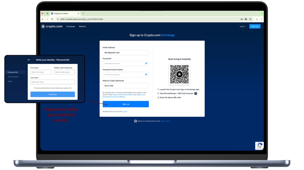This screenshot has width=304, height=170.
Task: Click the header Sign Up button
Action: point(255,26)
